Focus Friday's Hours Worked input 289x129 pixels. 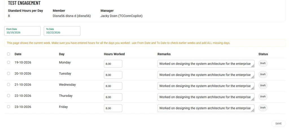click(113, 108)
